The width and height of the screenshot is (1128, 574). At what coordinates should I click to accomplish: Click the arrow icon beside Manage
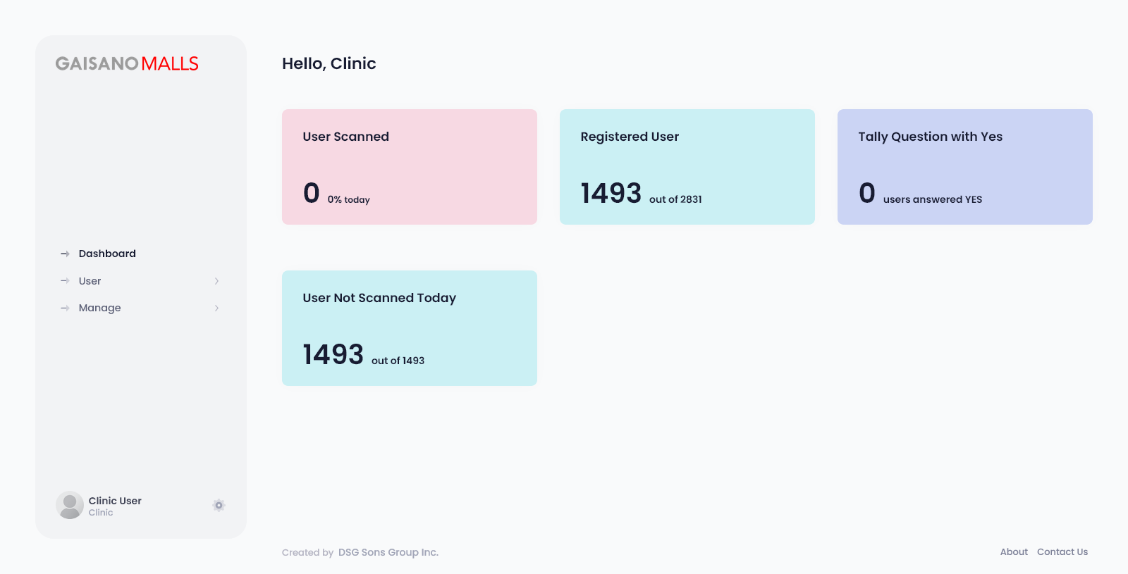[x=65, y=308]
